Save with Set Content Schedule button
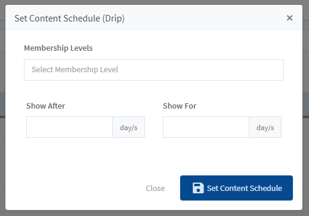The height and width of the screenshot is (216, 309). coord(236,188)
